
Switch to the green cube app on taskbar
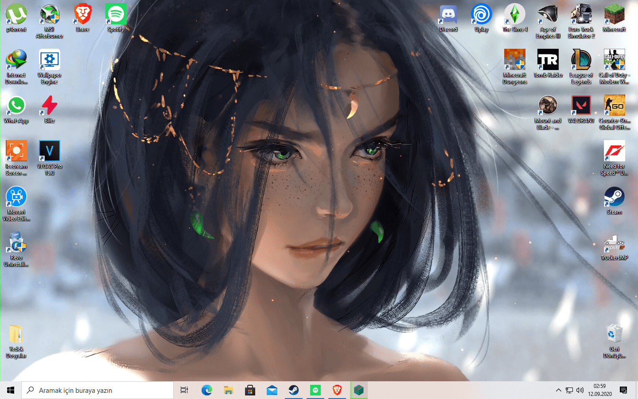pos(358,390)
